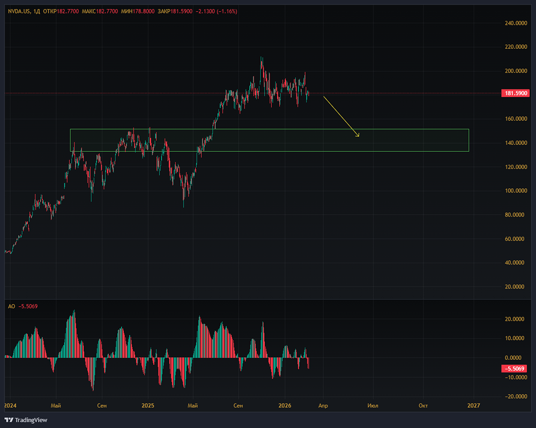The image size is (536, 428).
Task: Click the Окт time axis label
Action: pyautogui.click(x=423, y=405)
